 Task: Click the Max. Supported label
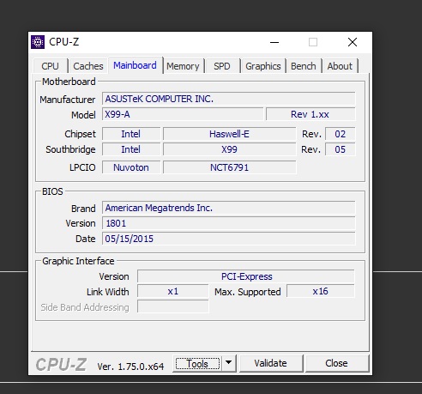248,292
